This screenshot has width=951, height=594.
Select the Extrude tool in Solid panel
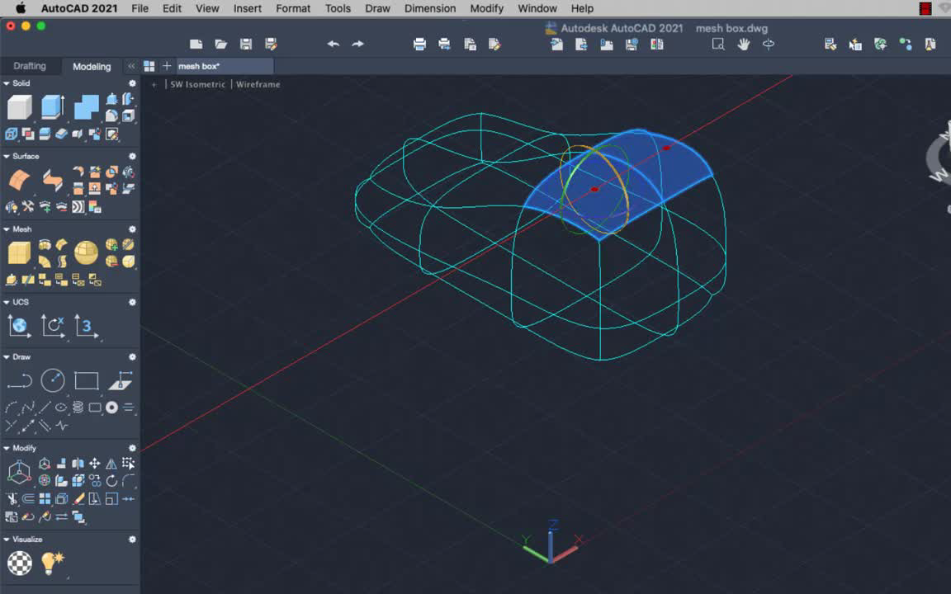coord(51,106)
